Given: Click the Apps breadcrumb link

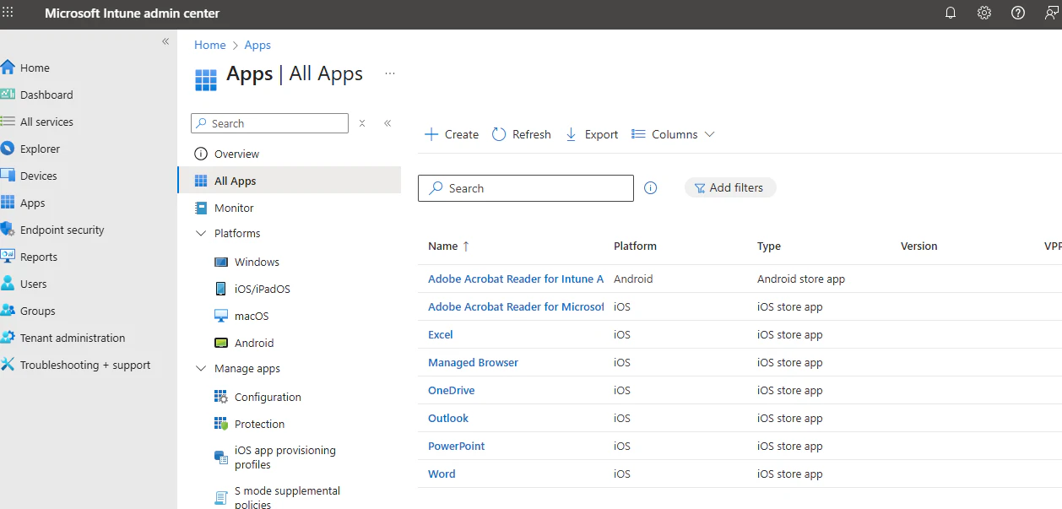Looking at the screenshot, I should click(x=257, y=46).
